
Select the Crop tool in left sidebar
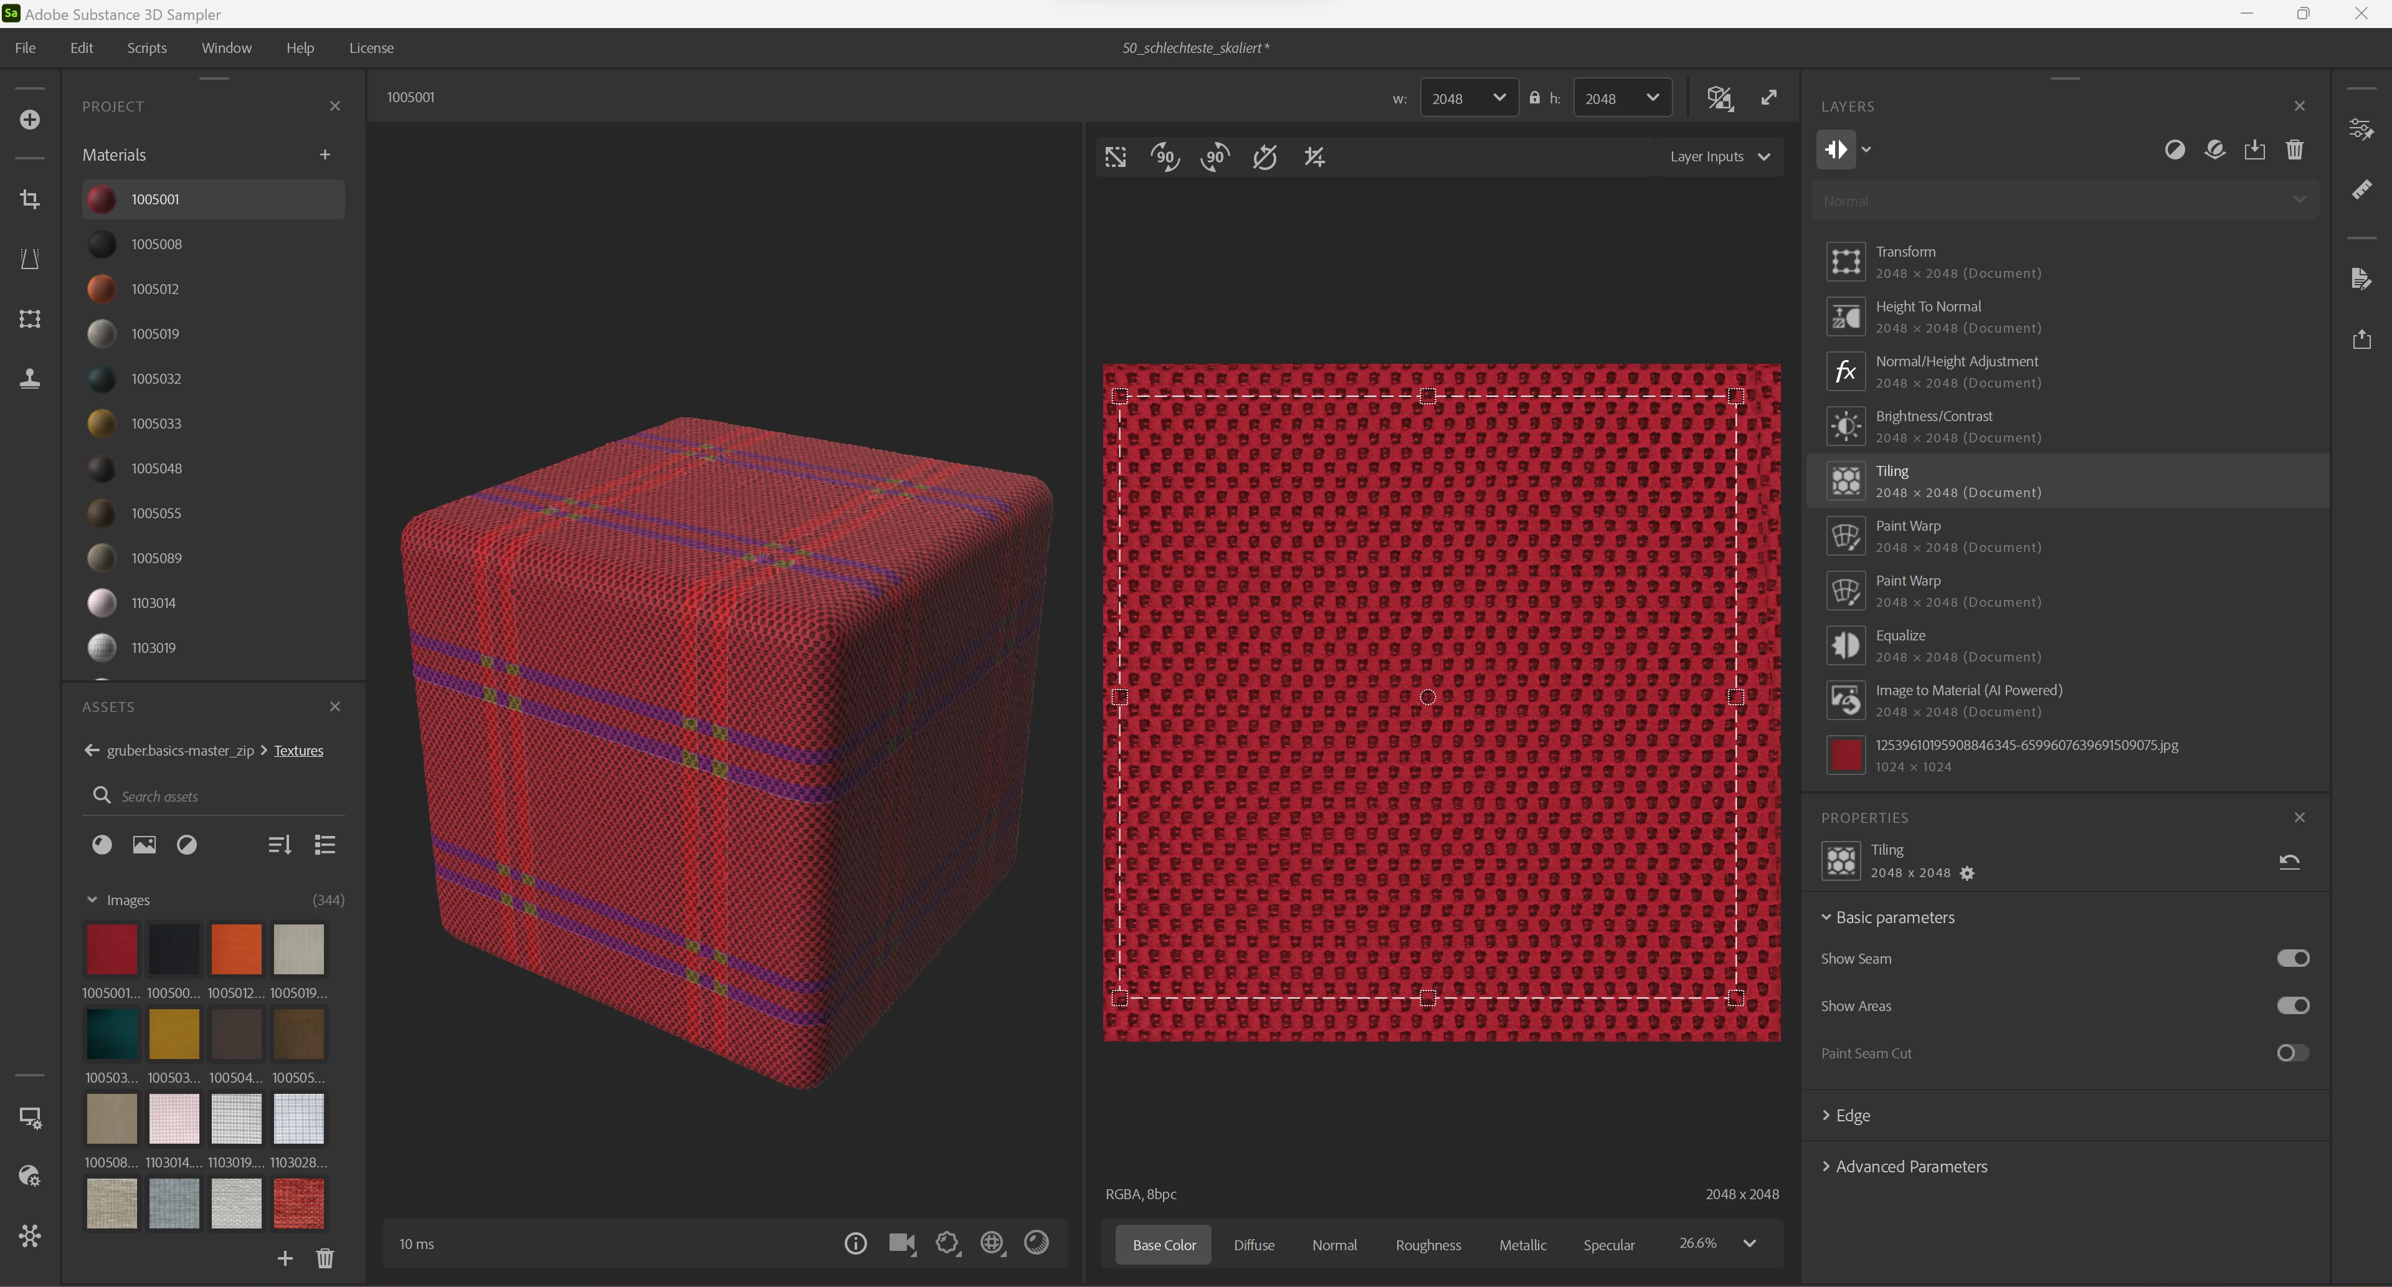(x=30, y=199)
